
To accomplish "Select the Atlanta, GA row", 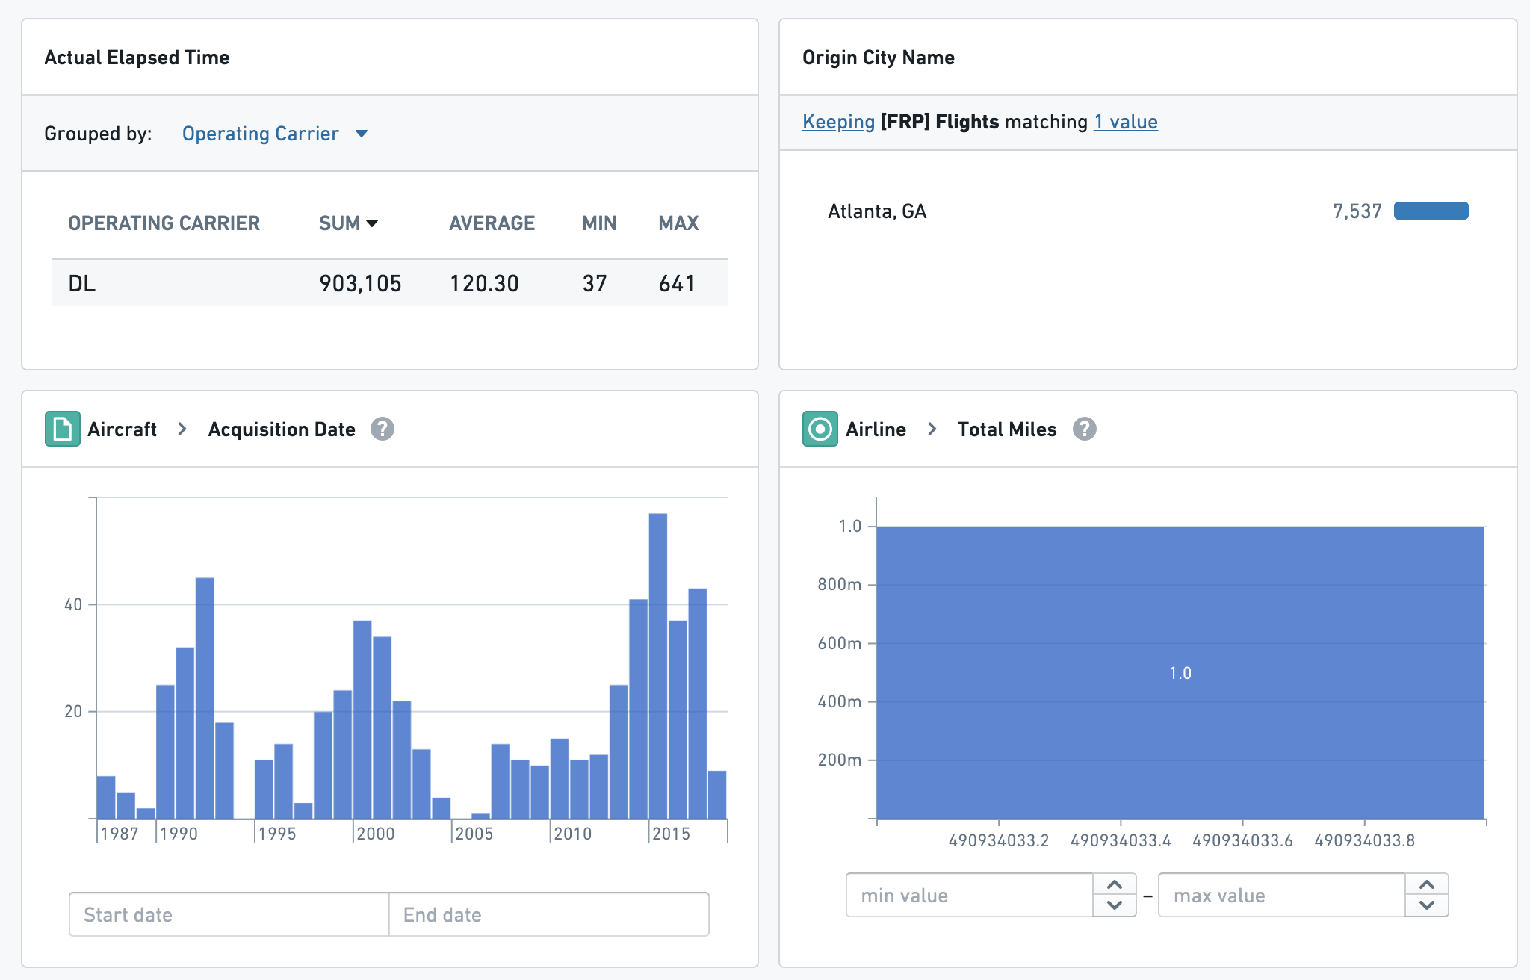I will [1148, 211].
